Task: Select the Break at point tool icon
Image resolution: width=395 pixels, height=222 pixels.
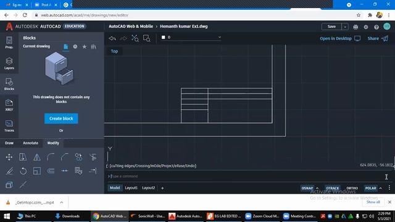Action: (x=64, y=171)
